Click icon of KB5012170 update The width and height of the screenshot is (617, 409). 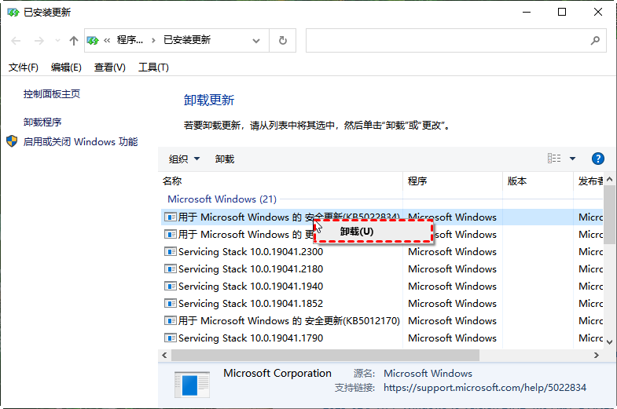(171, 320)
